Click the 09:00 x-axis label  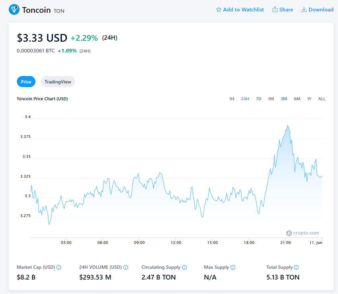(x=139, y=243)
